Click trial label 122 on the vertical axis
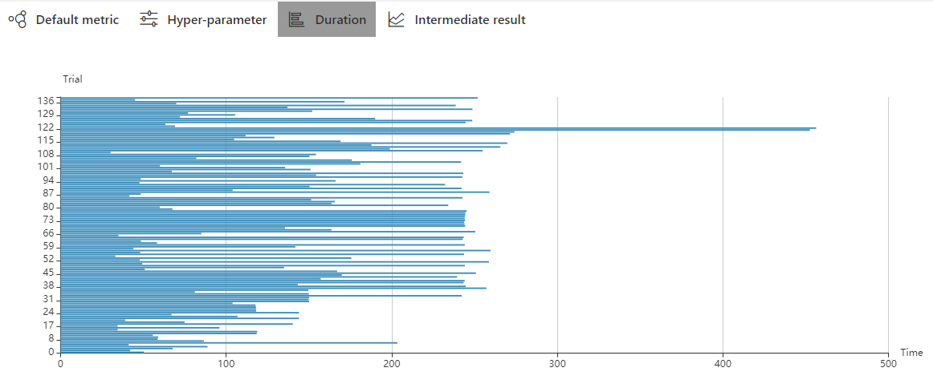This screenshot has height=392, width=933. 45,127
